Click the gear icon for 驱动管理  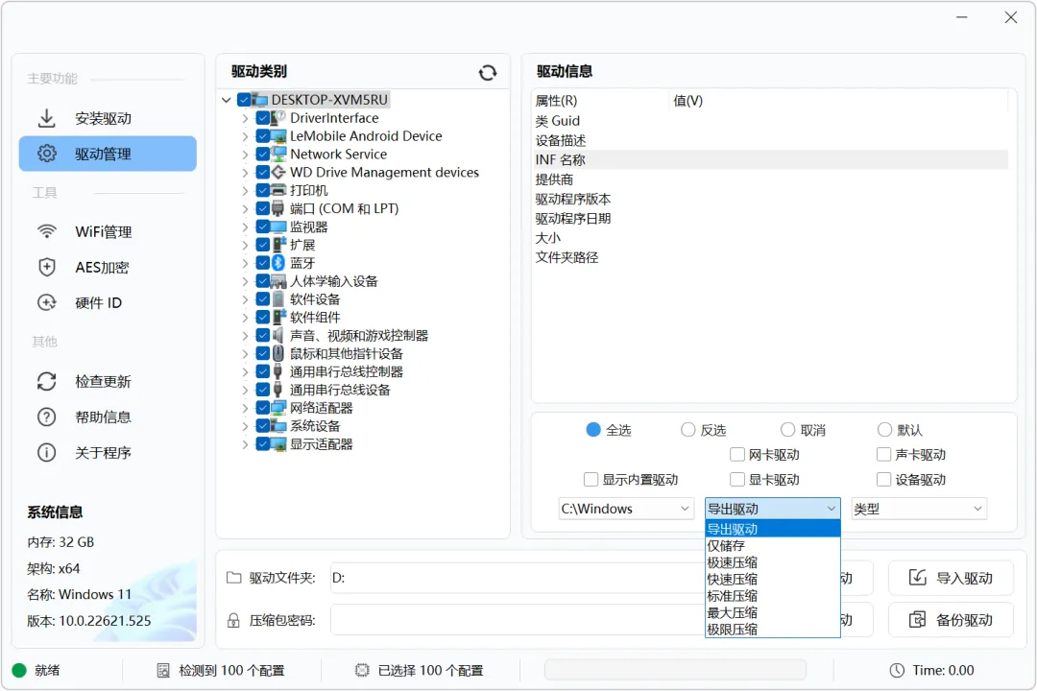(46, 154)
